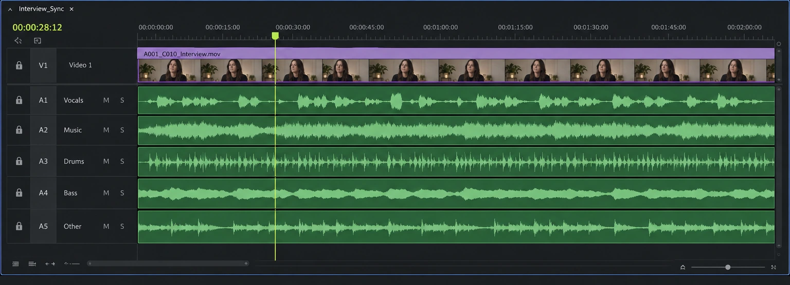Click the Video 1 track name
The height and width of the screenshot is (285, 790).
[x=81, y=65]
